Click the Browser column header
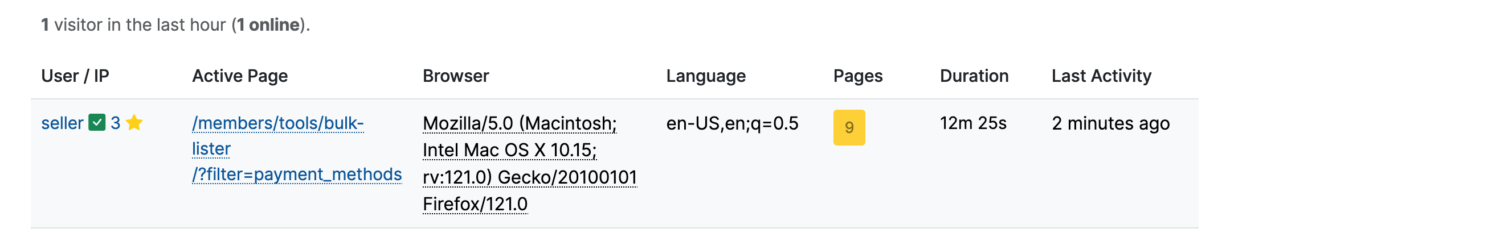This screenshot has height=241, width=1504. click(x=455, y=76)
